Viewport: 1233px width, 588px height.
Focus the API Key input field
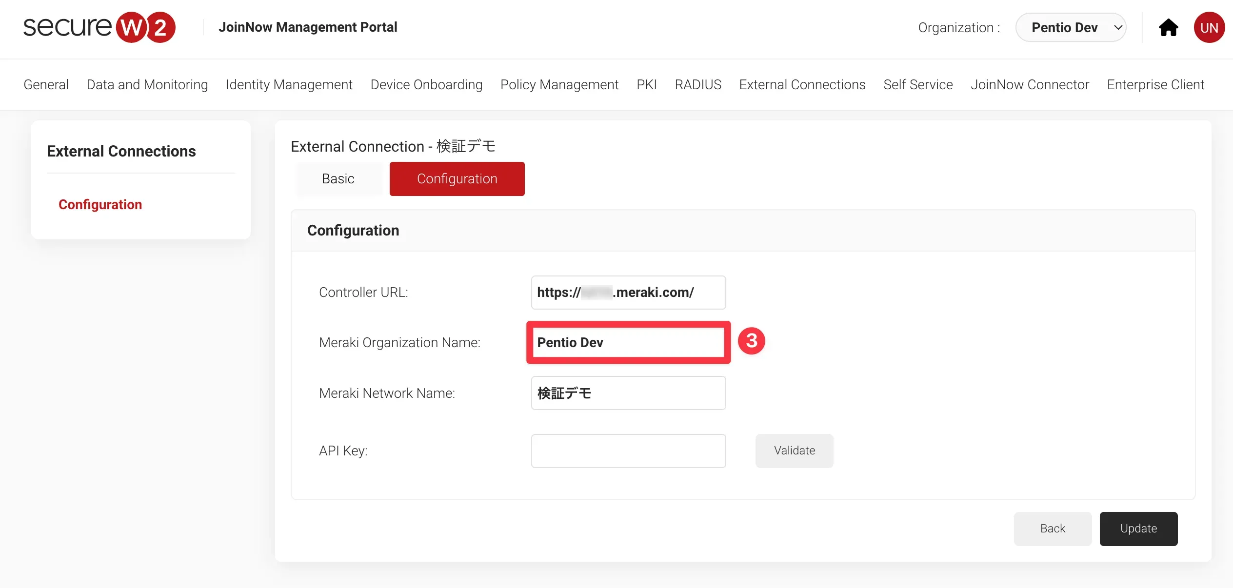coord(628,451)
